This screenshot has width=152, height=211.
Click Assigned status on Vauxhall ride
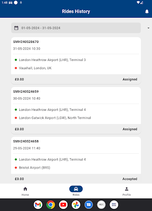130,80
